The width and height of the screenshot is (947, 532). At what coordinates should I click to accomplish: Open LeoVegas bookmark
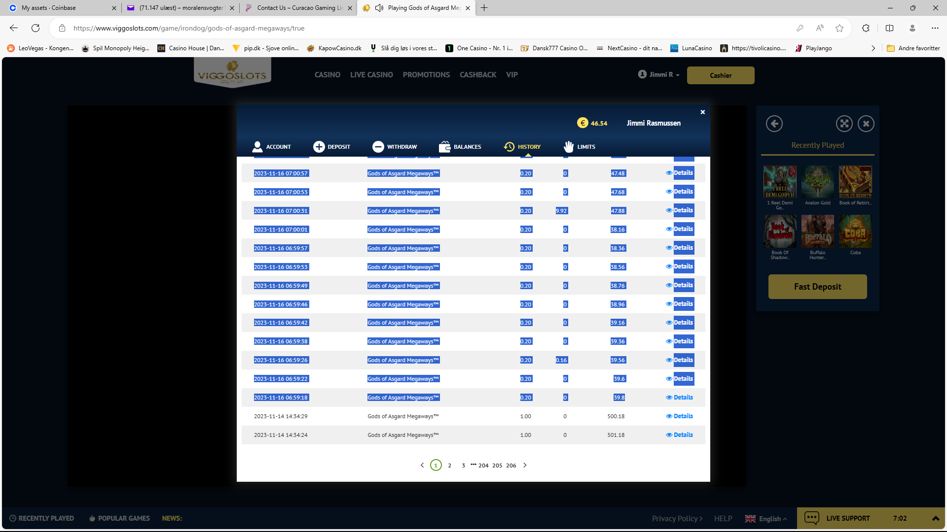click(x=40, y=48)
